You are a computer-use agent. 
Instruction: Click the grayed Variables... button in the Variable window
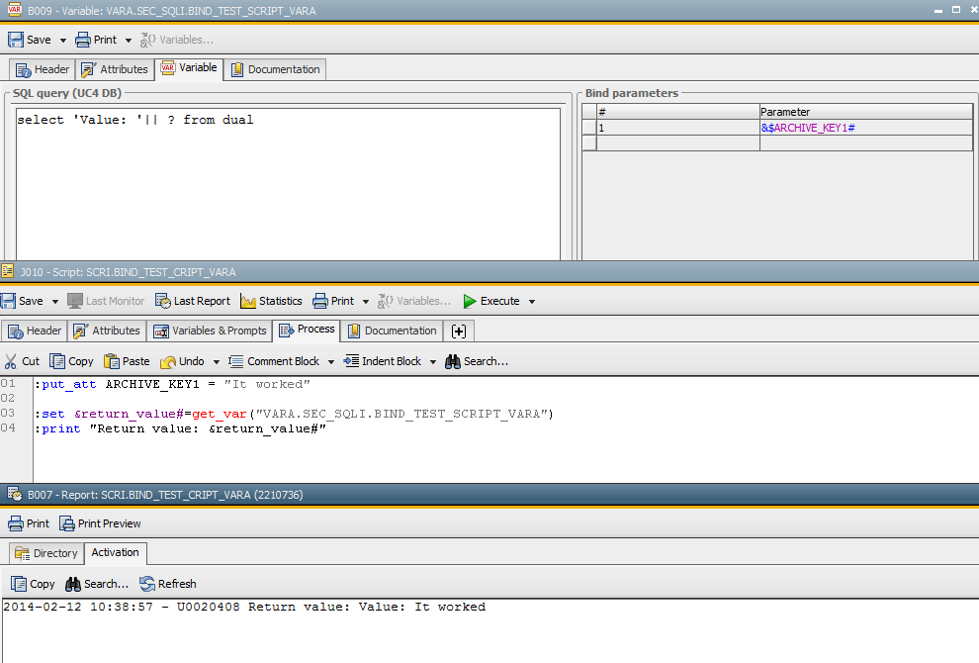[x=177, y=40]
